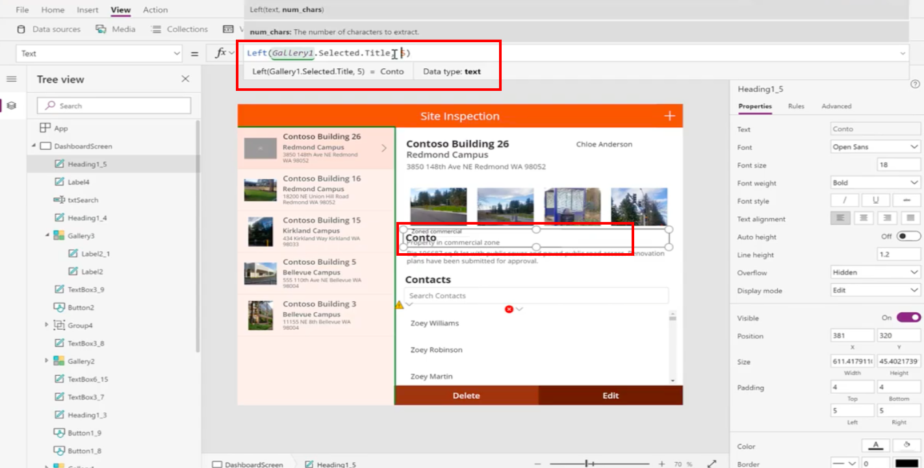Click the Delete button in the app

(467, 395)
